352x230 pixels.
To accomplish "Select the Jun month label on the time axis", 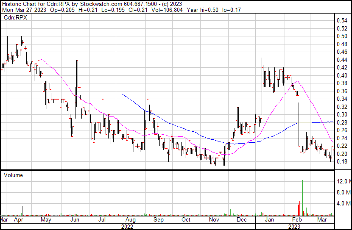I will (x=75, y=220).
